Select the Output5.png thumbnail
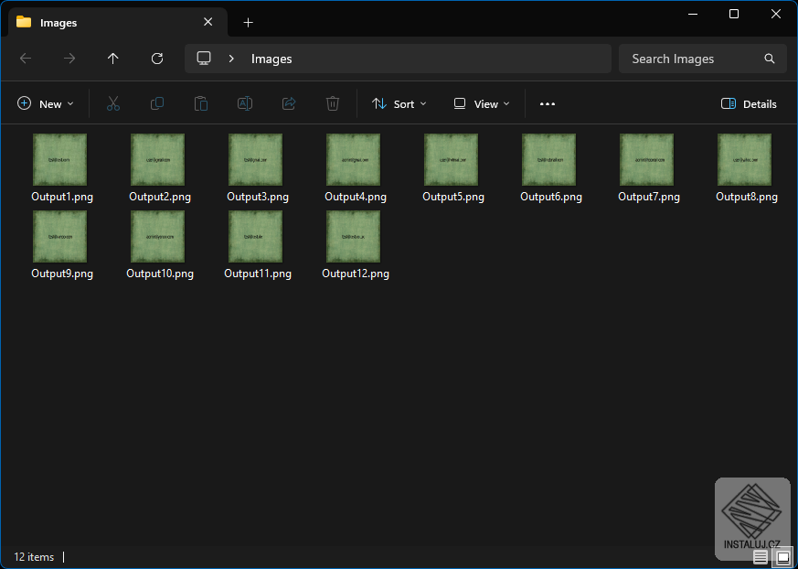The height and width of the screenshot is (569, 798). click(x=451, y=159)
